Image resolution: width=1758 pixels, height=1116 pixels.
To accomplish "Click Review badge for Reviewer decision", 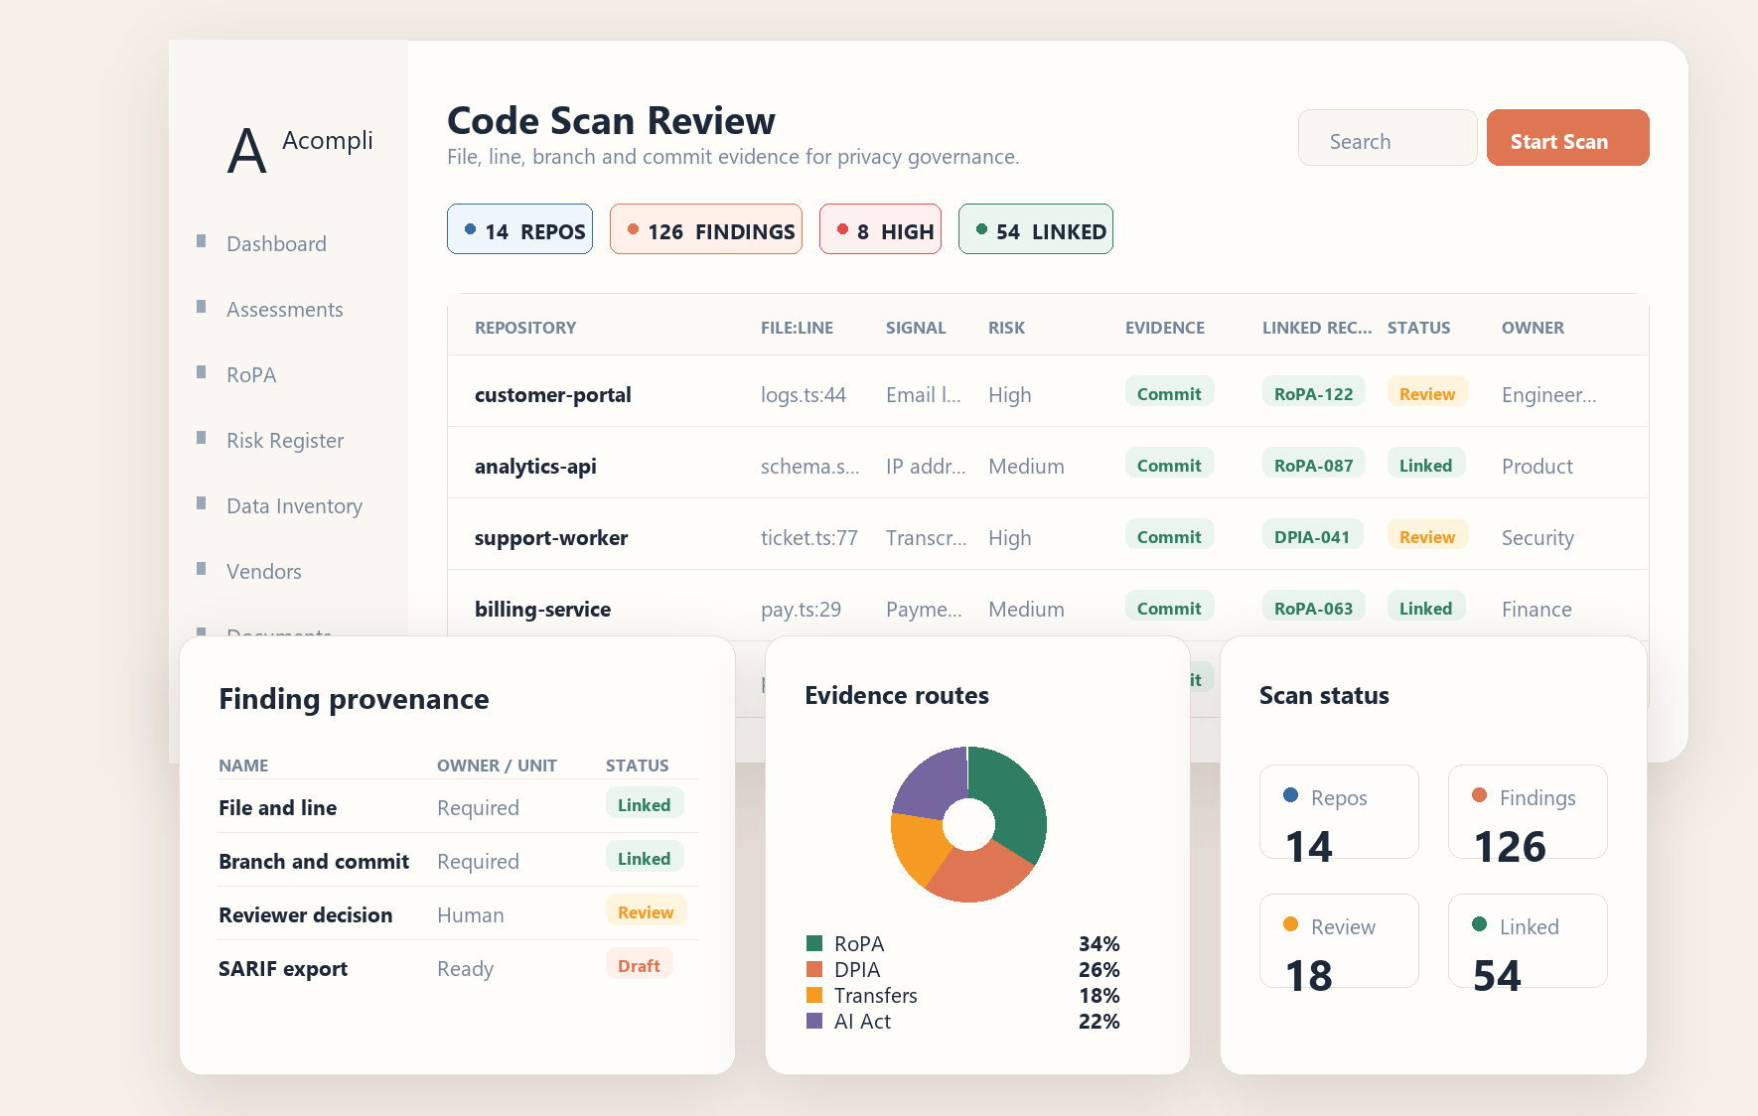I will click(646, 911).
